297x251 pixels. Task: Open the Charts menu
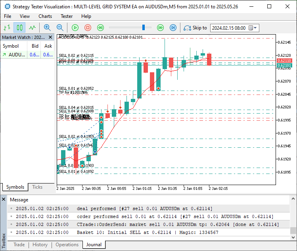click(45, 16)
